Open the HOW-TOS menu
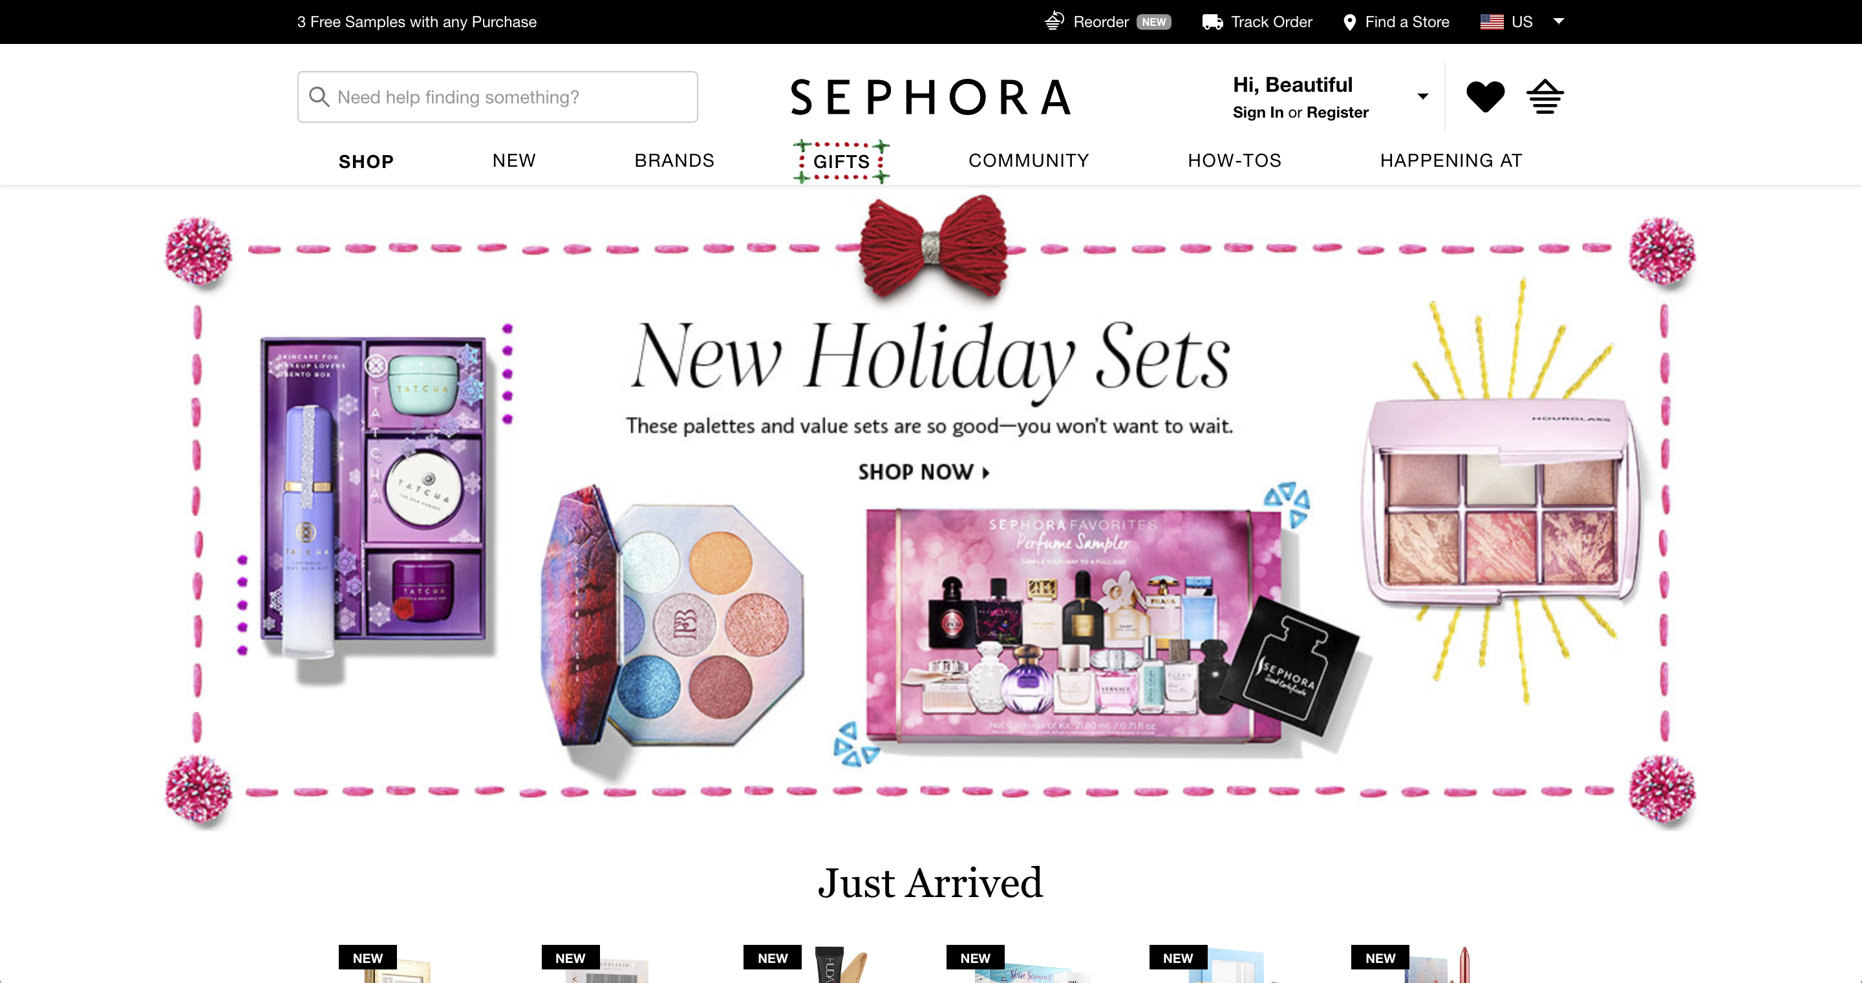Viewport: 1862px width, 983px height. (1234, 160)
